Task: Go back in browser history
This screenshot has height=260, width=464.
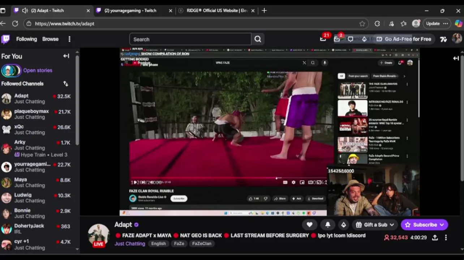Action: 3,23
